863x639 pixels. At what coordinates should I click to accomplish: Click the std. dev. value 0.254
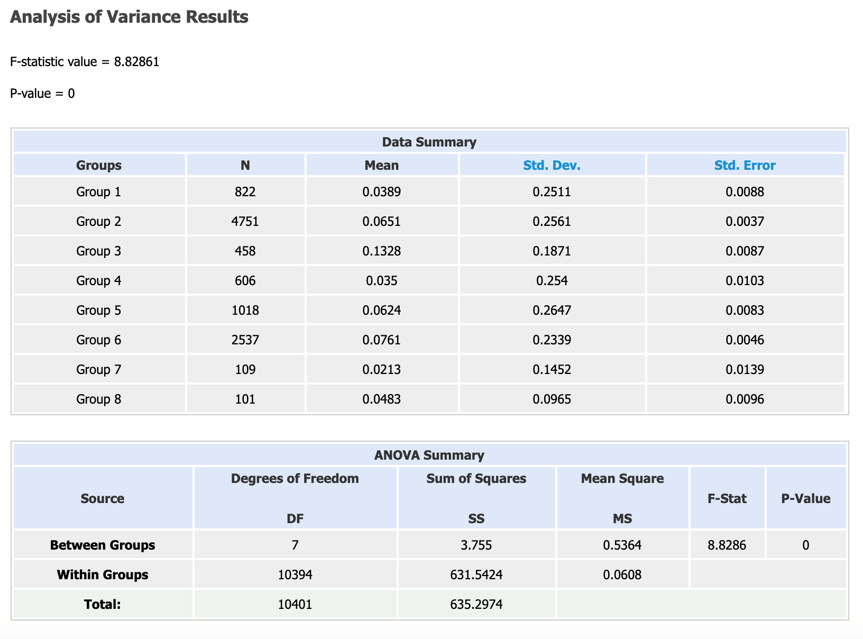(552, 280)
